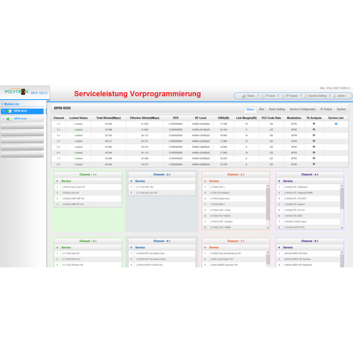Click the Channel 4.1 scrollbar thumb
This screenshot has width=353, height=353.
(342, 198)
